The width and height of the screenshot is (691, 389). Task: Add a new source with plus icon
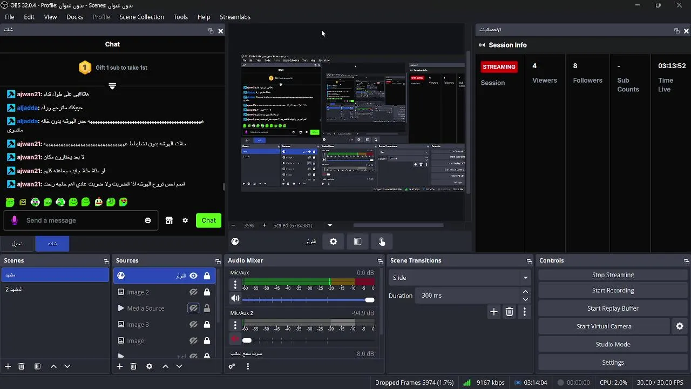pos(120,366)
